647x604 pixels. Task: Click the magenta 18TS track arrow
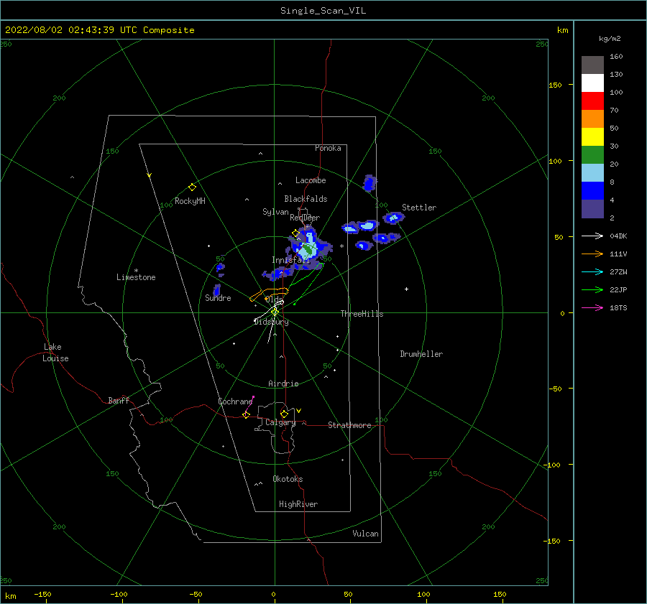click(x=592, y=307)
